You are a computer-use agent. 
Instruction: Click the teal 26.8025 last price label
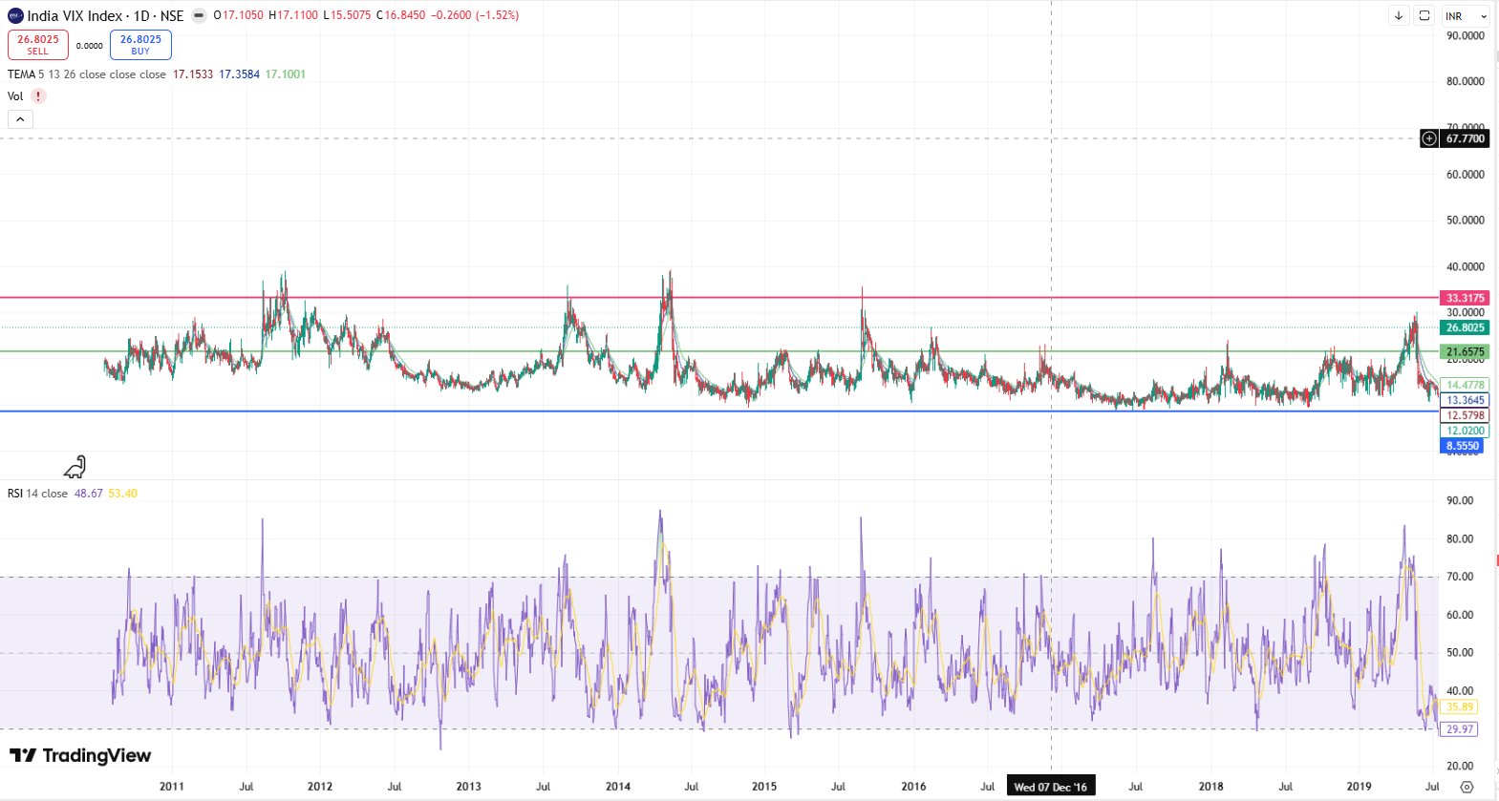pyautogui.click(x=1465, y=327)
